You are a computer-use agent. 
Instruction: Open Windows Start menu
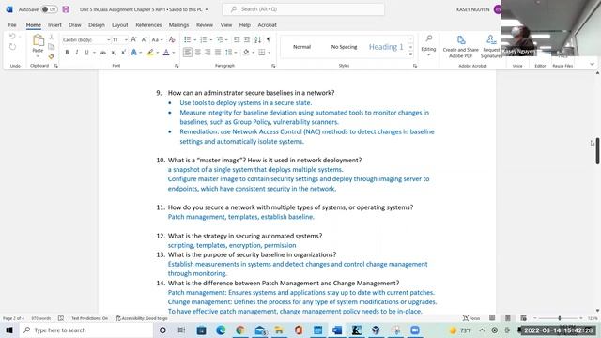(x=9, y=330)
